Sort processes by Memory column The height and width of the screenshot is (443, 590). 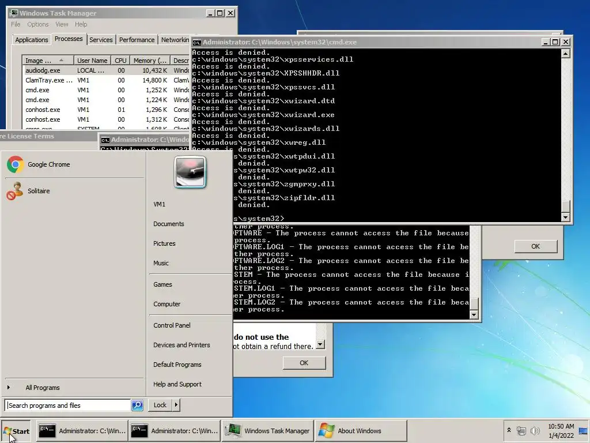coord(150,61)
